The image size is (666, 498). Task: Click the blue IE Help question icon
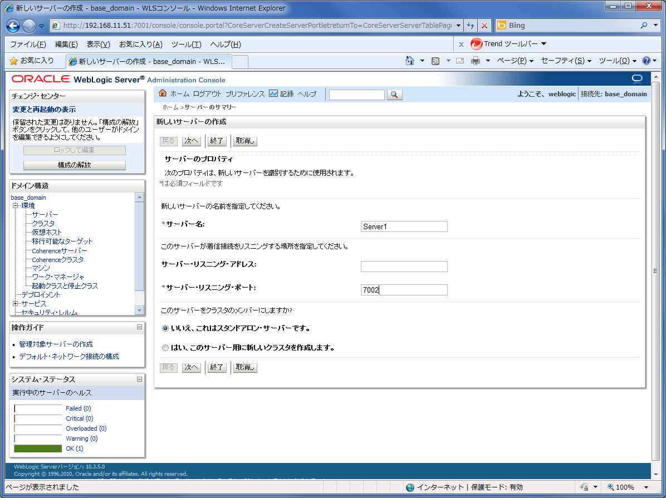click(x=646, y=61)
